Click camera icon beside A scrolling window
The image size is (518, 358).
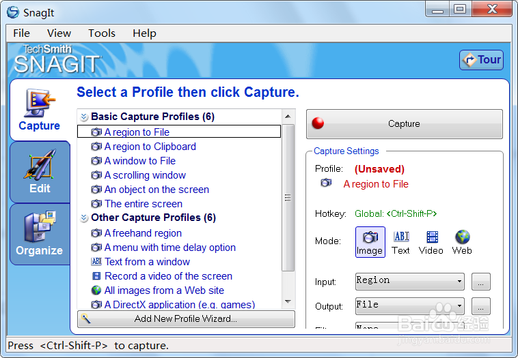[x=96, y=175]
